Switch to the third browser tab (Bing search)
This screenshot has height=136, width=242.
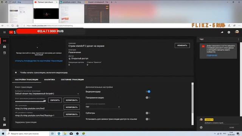(x=71, y=2)
